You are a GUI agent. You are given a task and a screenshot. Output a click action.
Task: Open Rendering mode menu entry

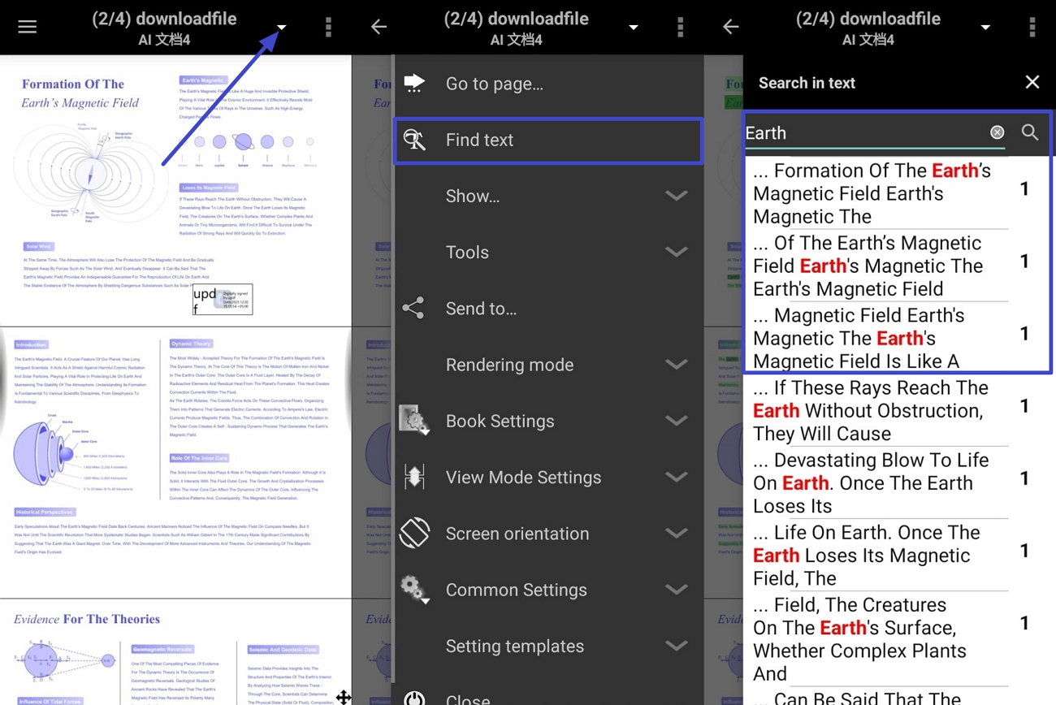pos(548,365)
